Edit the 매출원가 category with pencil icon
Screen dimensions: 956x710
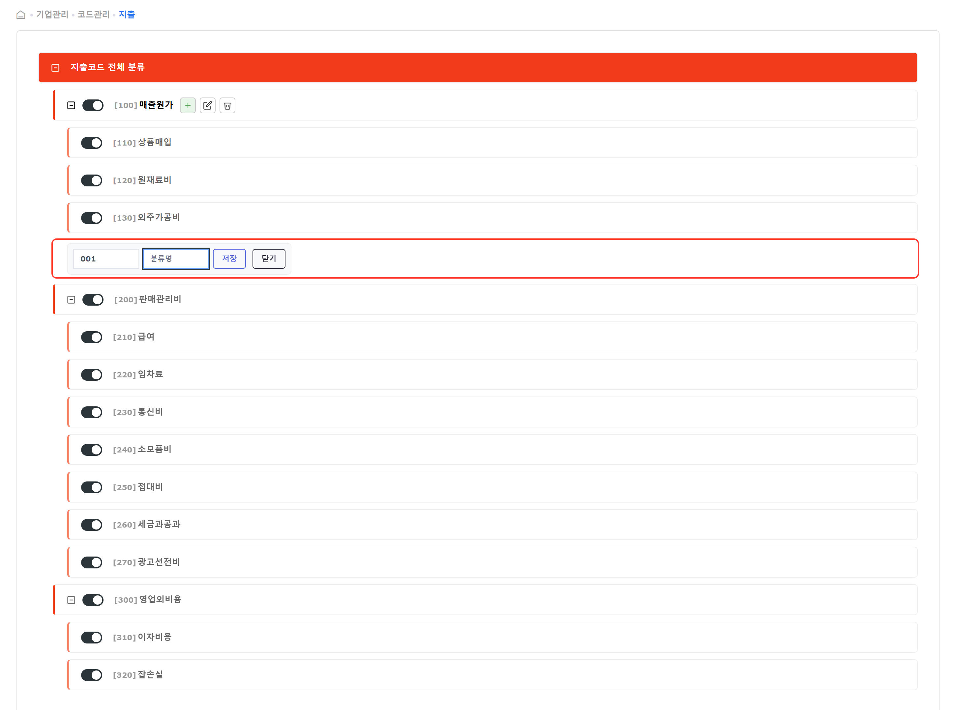207,105
